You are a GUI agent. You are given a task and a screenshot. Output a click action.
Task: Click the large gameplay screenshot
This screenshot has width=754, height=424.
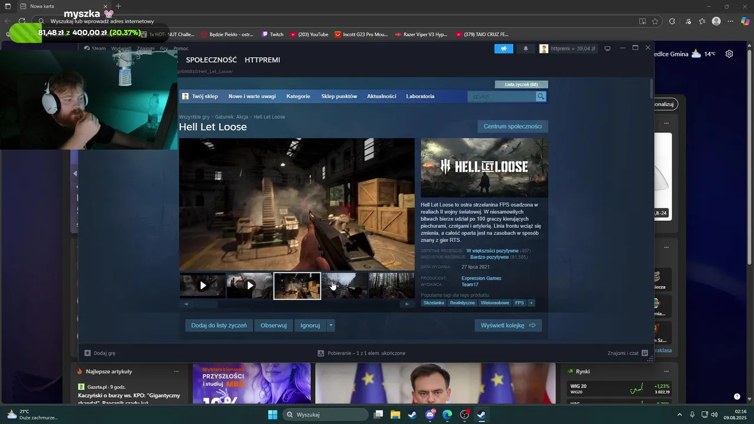(297, 204)
